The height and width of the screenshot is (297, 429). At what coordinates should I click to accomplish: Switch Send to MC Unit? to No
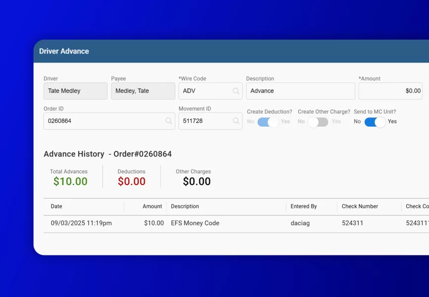375,121
